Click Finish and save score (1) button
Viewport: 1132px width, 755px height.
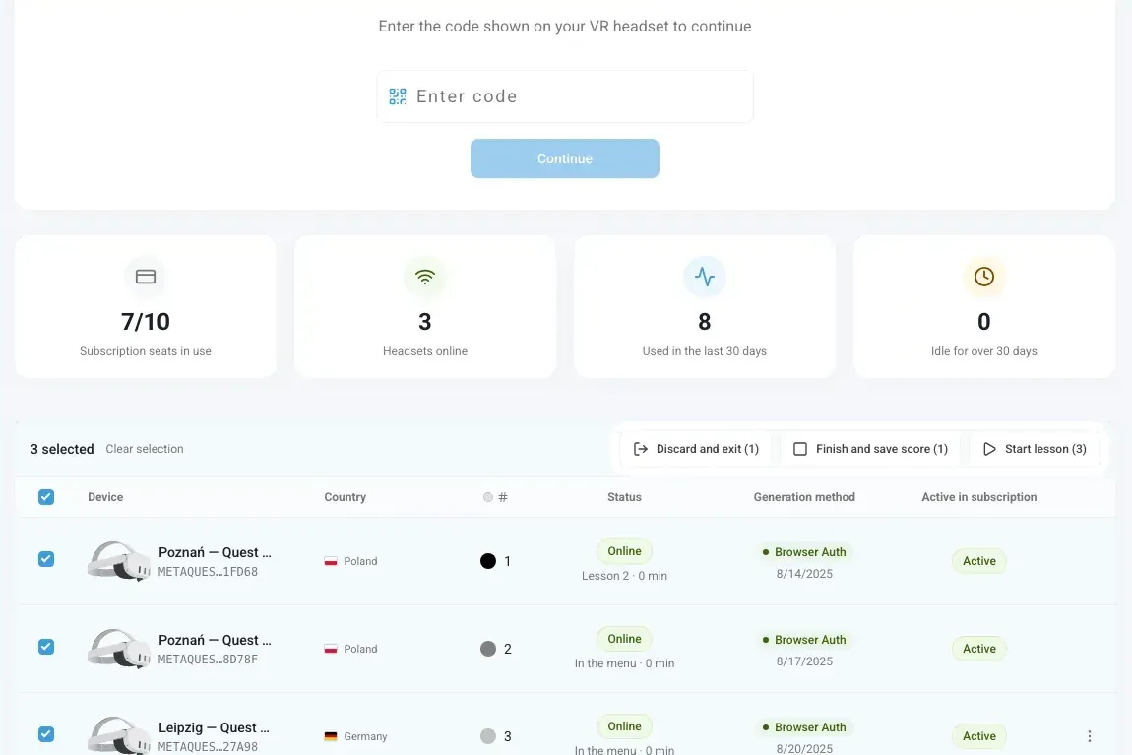click(x=870, y=449)
